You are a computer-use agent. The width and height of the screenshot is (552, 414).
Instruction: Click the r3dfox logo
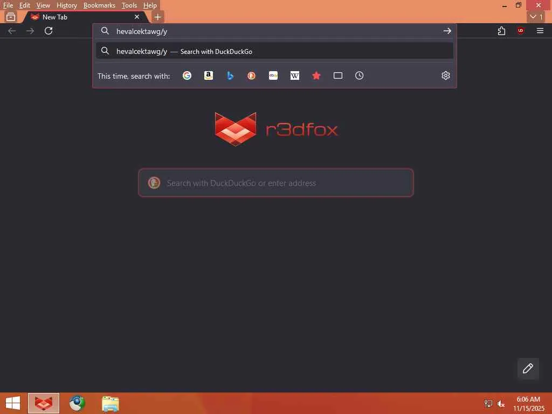(277, 129)
